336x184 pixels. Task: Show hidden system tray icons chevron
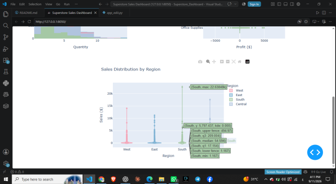(266, 179)
